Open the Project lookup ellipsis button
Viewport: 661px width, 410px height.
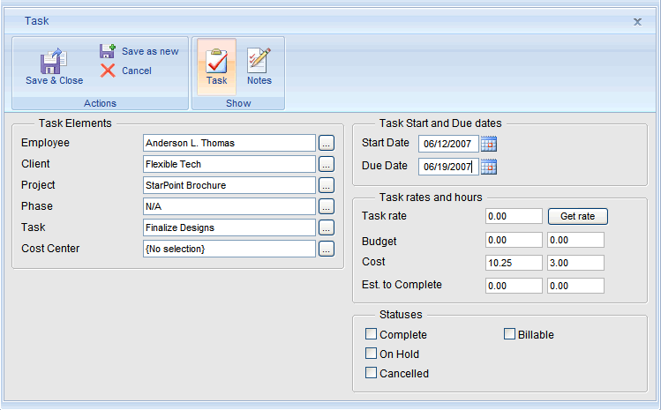(327, 185)
